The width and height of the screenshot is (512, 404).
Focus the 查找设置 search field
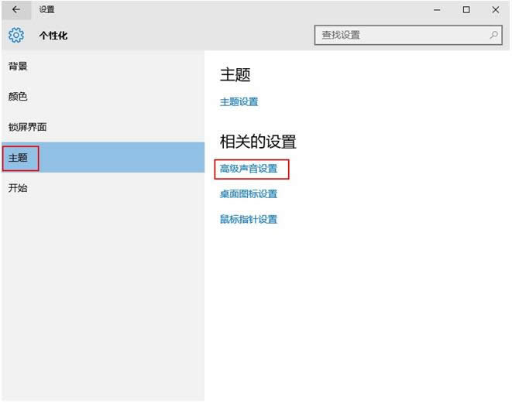point(408,35)
